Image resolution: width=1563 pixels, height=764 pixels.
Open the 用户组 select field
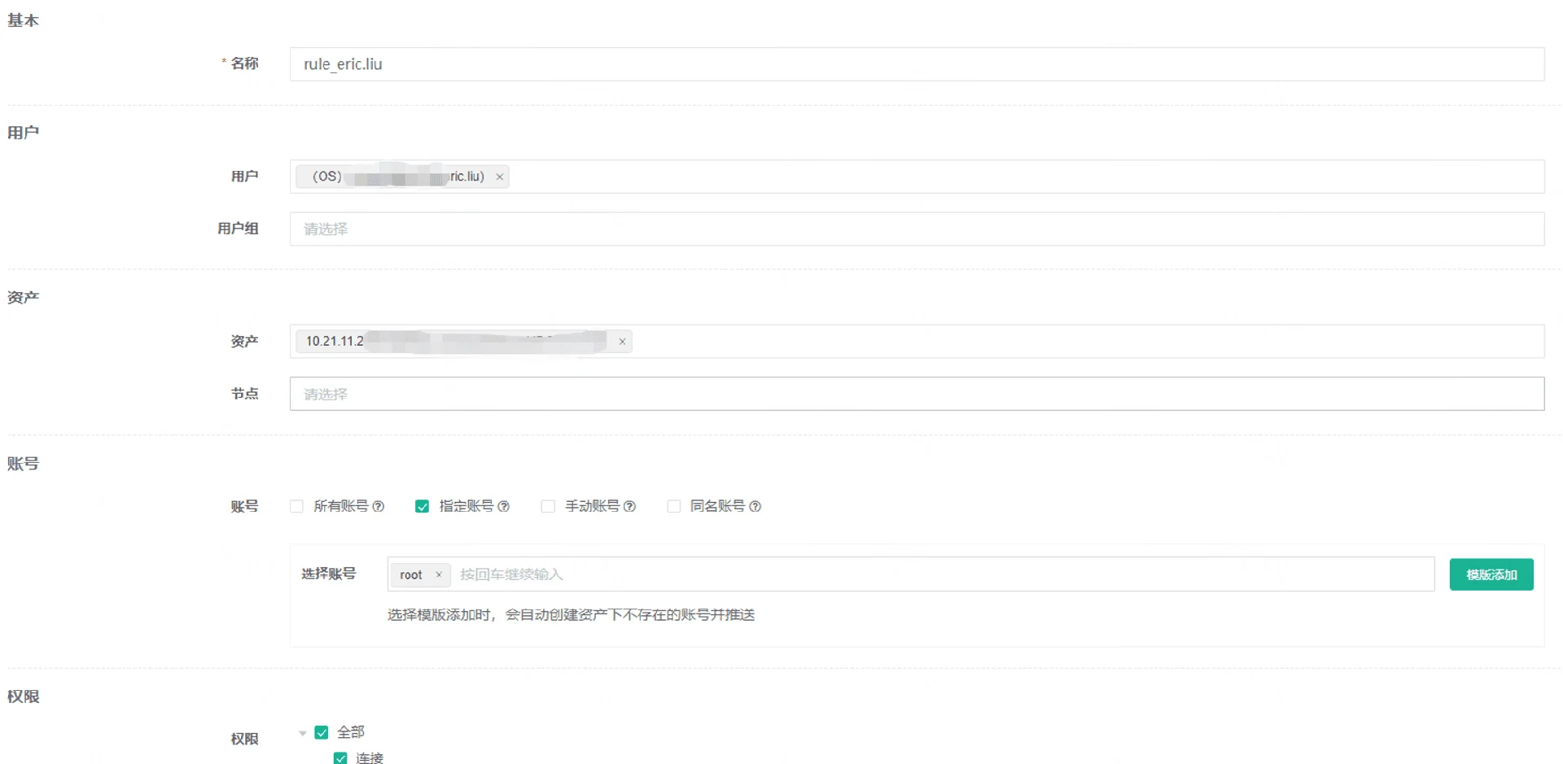pos(917,229)
